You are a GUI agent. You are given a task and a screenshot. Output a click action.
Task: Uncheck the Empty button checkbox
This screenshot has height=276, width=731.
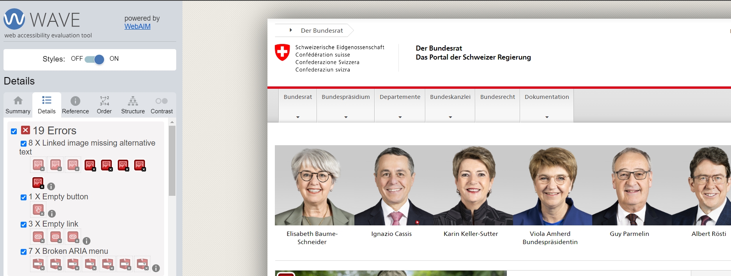tap(23, 197)
